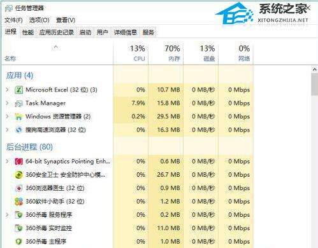The image size is (318, 248).
Task: Expand the Microsoft Excel process group
Action: click(x=8, y=90)
